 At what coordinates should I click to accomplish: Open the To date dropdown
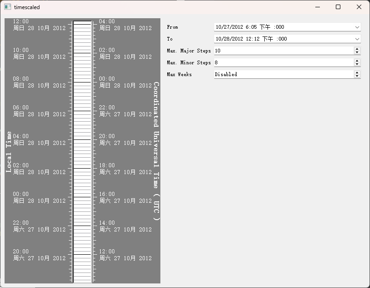[357, 39]
